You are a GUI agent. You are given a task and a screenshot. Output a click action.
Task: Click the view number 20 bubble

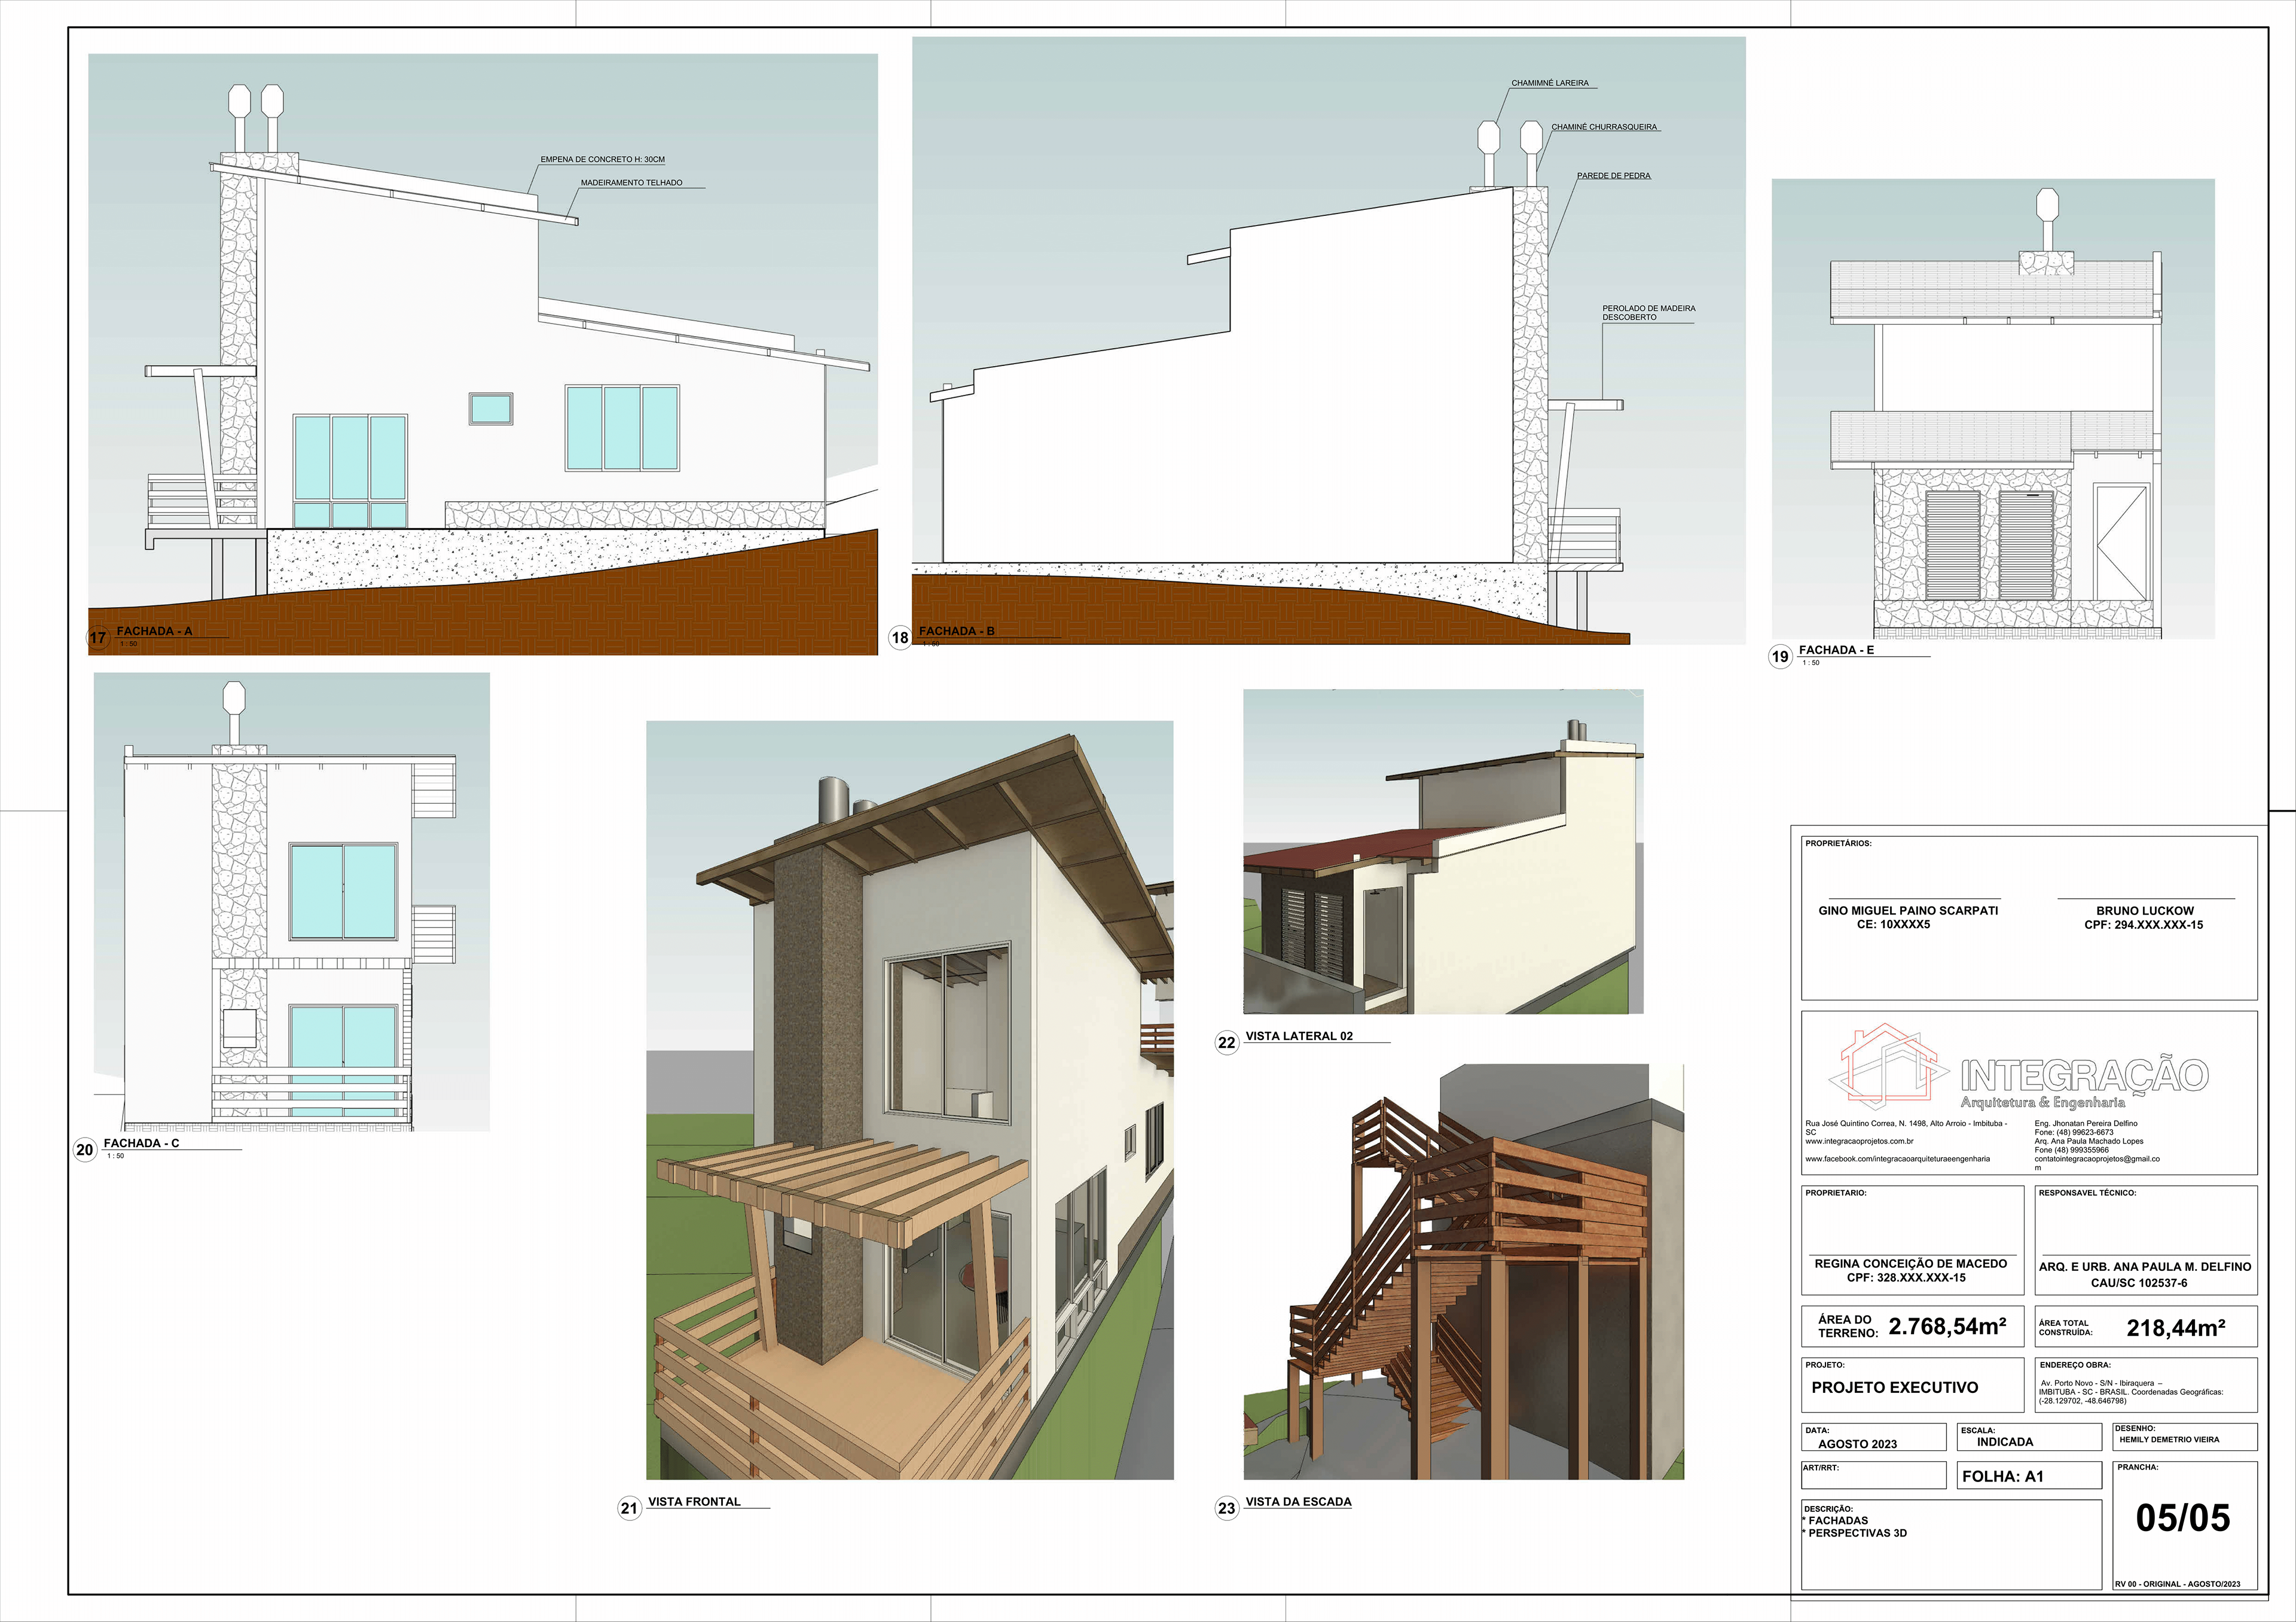85,1150
